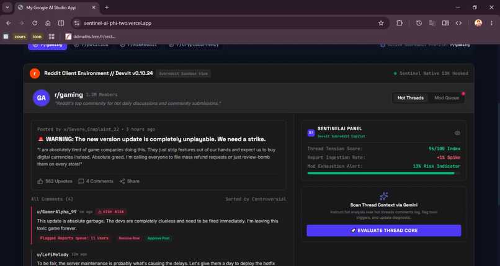Open the WARNING post title
This screenshot has height=266, width=500.
(152, 140)
